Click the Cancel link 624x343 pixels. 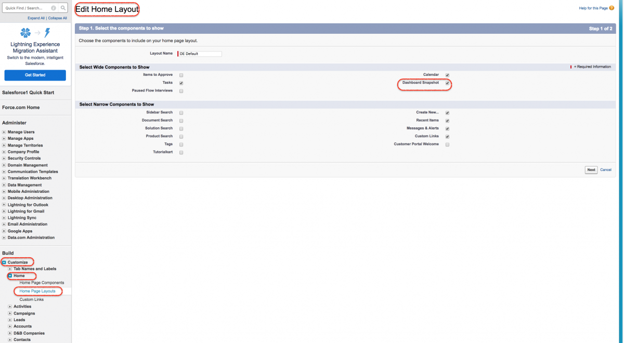point(606,170)
